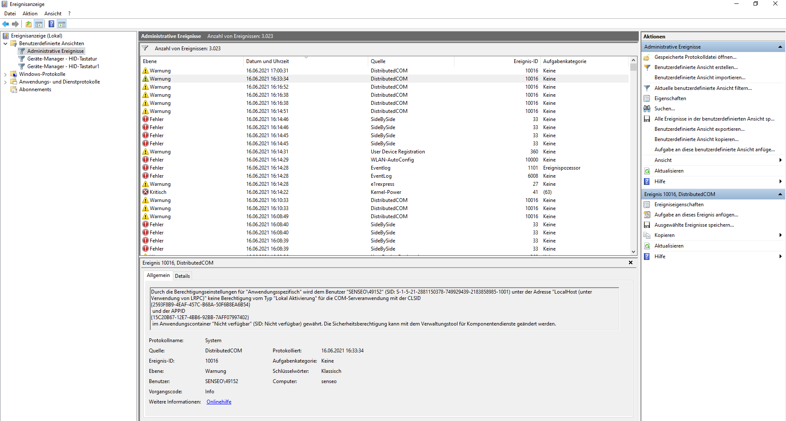This screenshot has width=786, height=421.
Task: Click the Kritisch error icon in event list
Action: coord(146,192)
